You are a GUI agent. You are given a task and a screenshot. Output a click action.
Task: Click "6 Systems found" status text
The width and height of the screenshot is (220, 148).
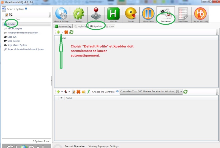pyautogui.click(x=42, y=141)
